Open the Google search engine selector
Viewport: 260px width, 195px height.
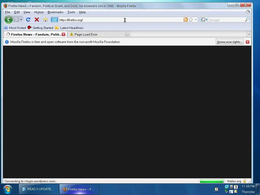pos(204,20)
